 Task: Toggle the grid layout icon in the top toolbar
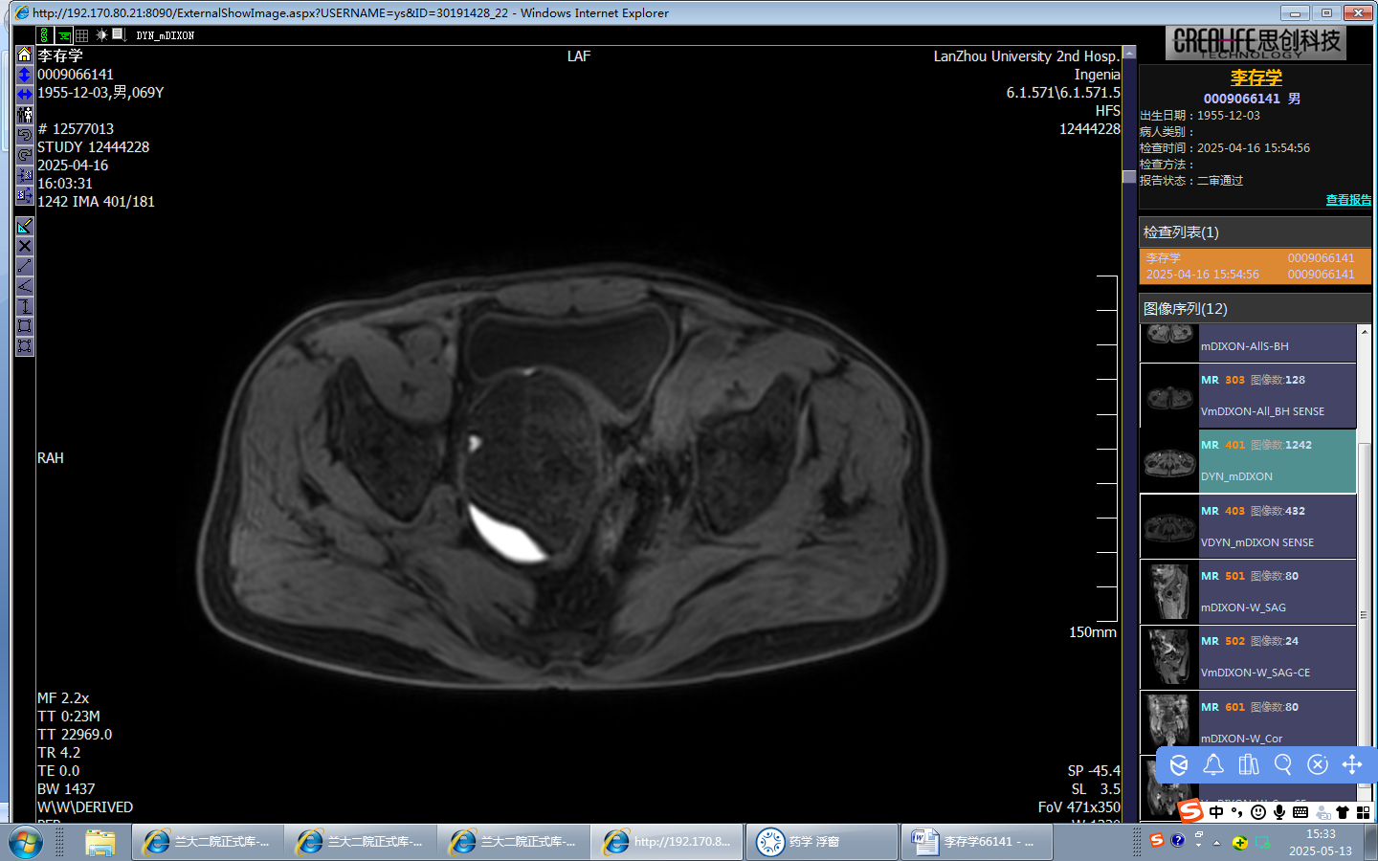82,35
